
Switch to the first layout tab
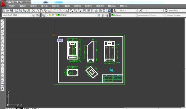[x=26, y=108]
